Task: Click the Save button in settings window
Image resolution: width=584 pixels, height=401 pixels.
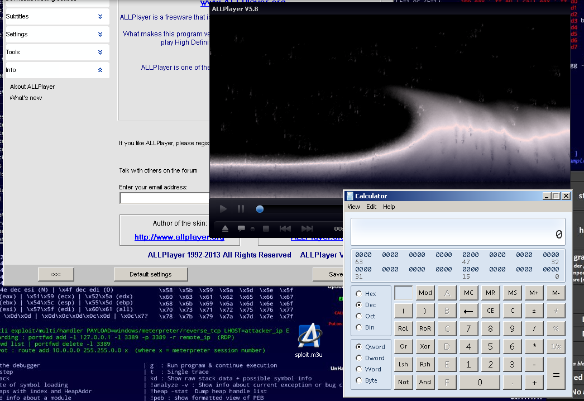Action: pyautogui.click(x=328, y=274)
